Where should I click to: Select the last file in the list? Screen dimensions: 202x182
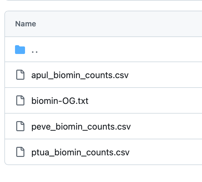tap(80, 153)
